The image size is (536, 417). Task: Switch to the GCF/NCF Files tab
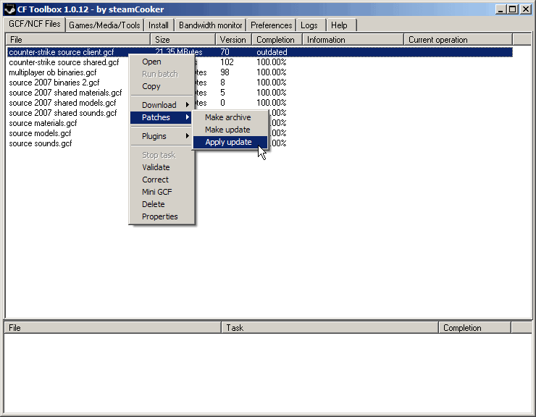click(x=34, y=25)
